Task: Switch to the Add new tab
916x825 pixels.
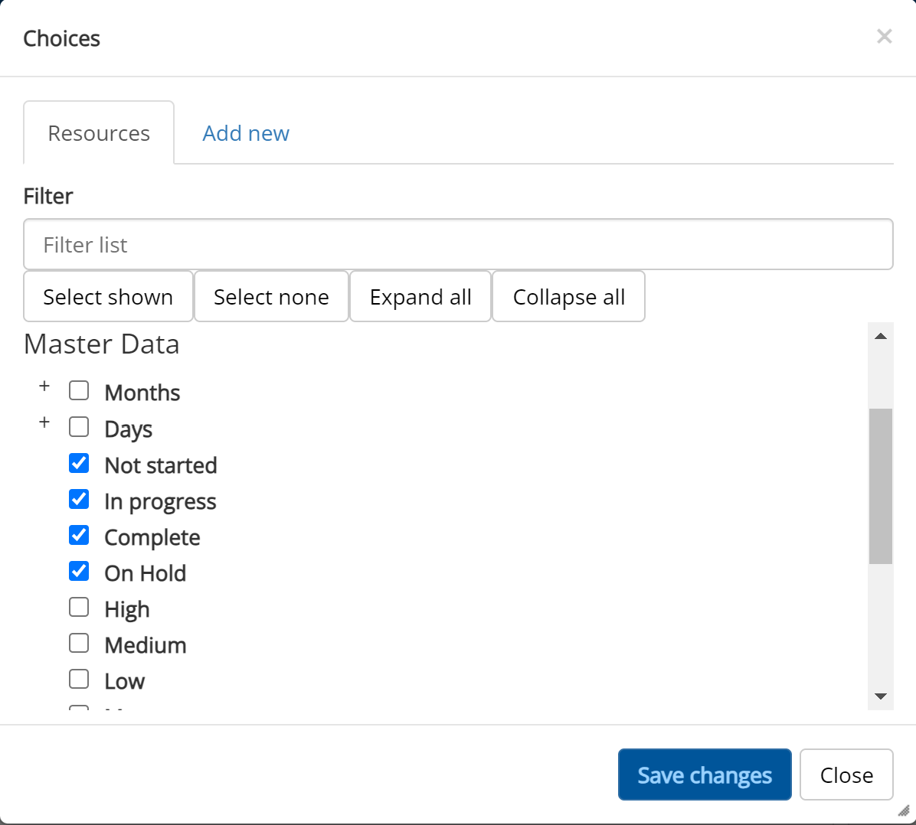Action: [x=246, y=133]
